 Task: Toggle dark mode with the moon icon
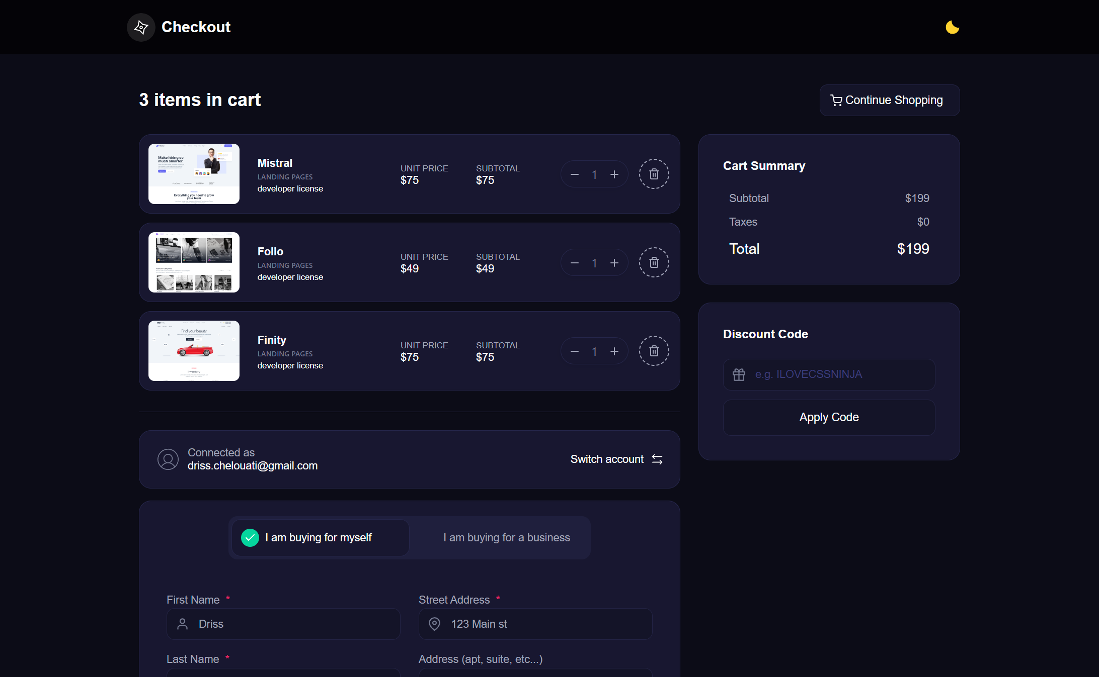[x=952, y=27]
